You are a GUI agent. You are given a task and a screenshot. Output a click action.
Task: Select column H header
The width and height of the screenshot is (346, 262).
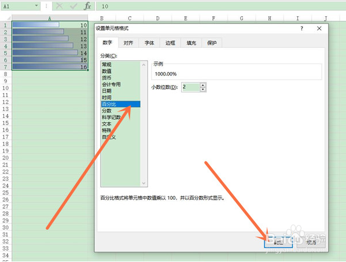tap(270, 18)
